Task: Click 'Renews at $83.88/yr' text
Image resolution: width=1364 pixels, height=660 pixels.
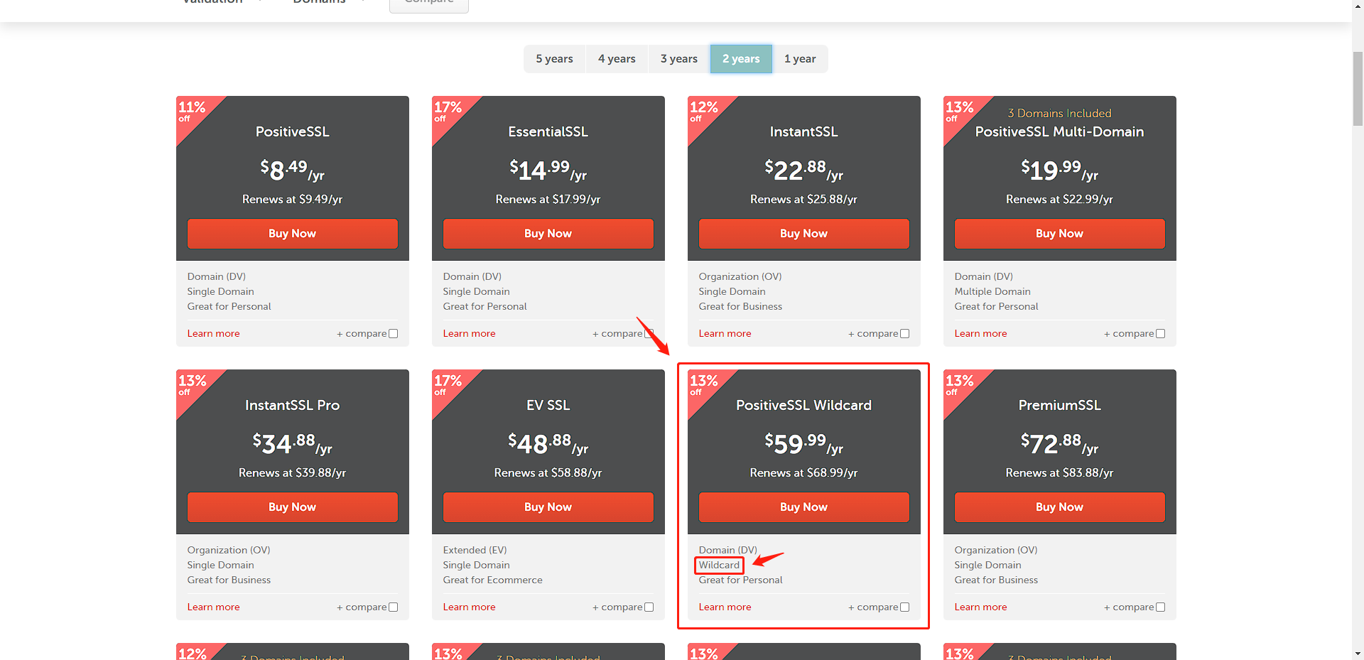Action: 1060,473
